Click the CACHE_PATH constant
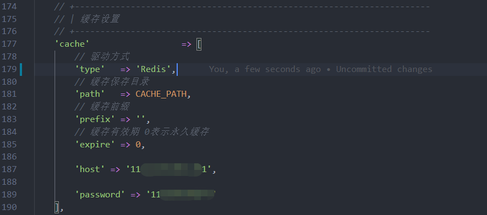 (161, 94)
